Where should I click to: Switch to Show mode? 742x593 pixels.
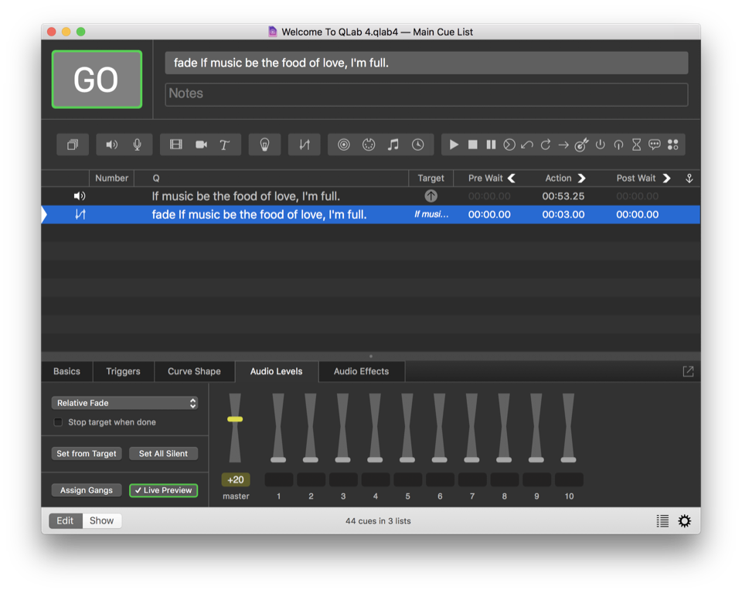[102, 520]
